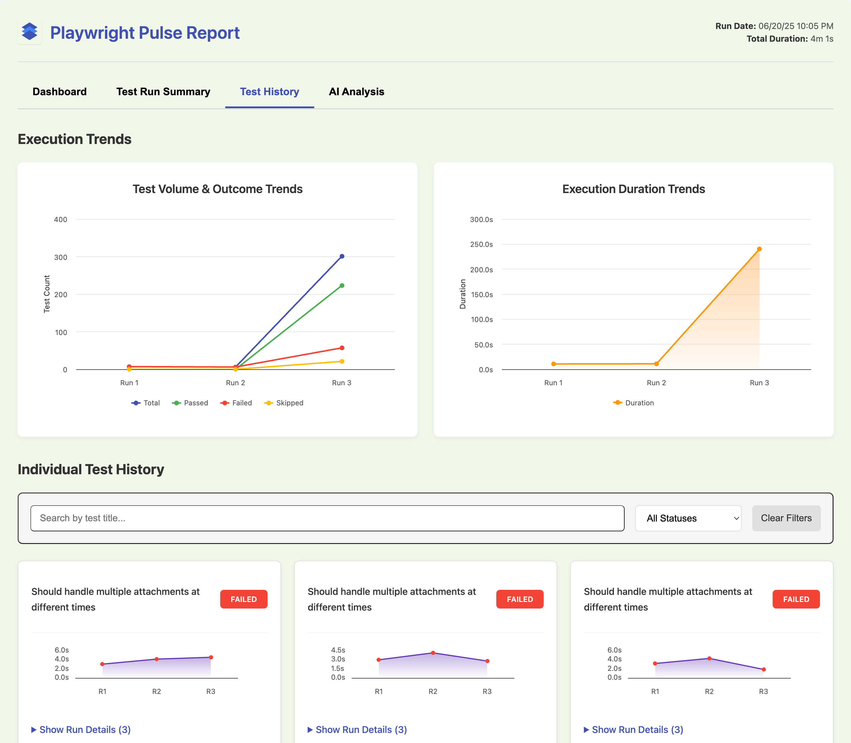Click R1 point in first card's mini chart

pos(102,664)
